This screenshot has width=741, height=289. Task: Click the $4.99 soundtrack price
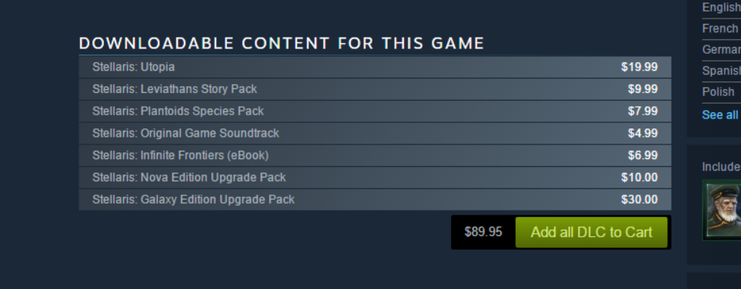(643, 134)
